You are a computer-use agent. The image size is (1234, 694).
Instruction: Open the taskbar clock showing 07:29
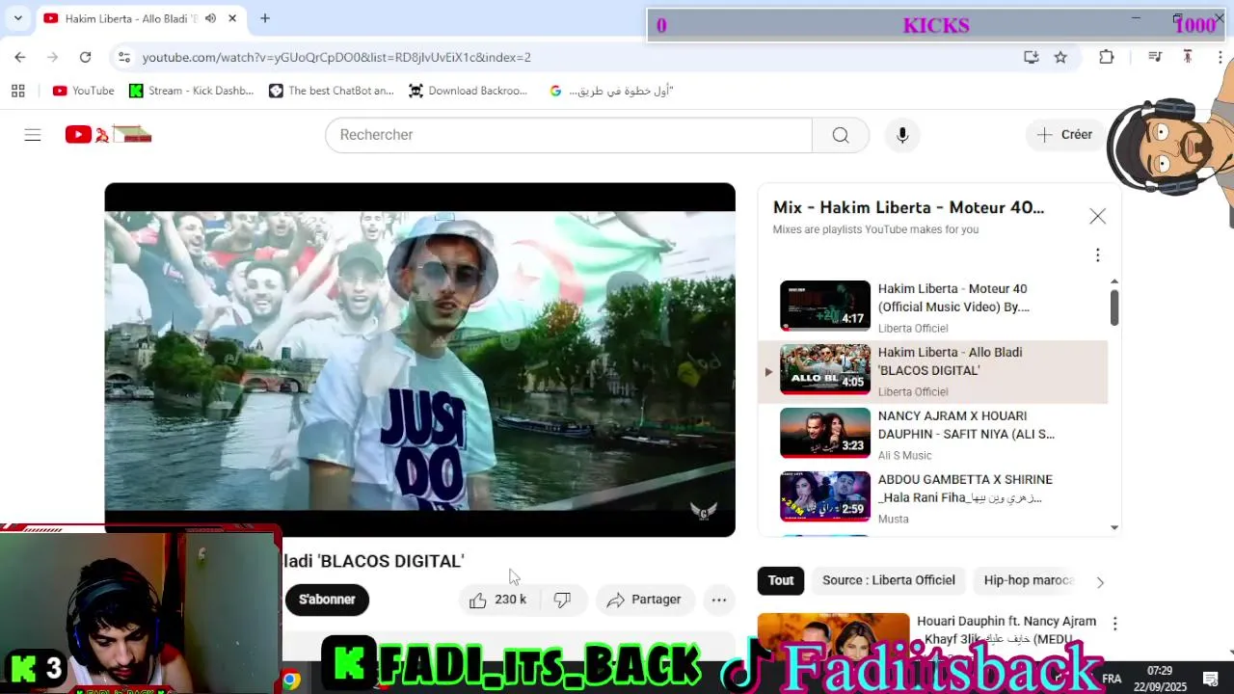coord(1161,678)
